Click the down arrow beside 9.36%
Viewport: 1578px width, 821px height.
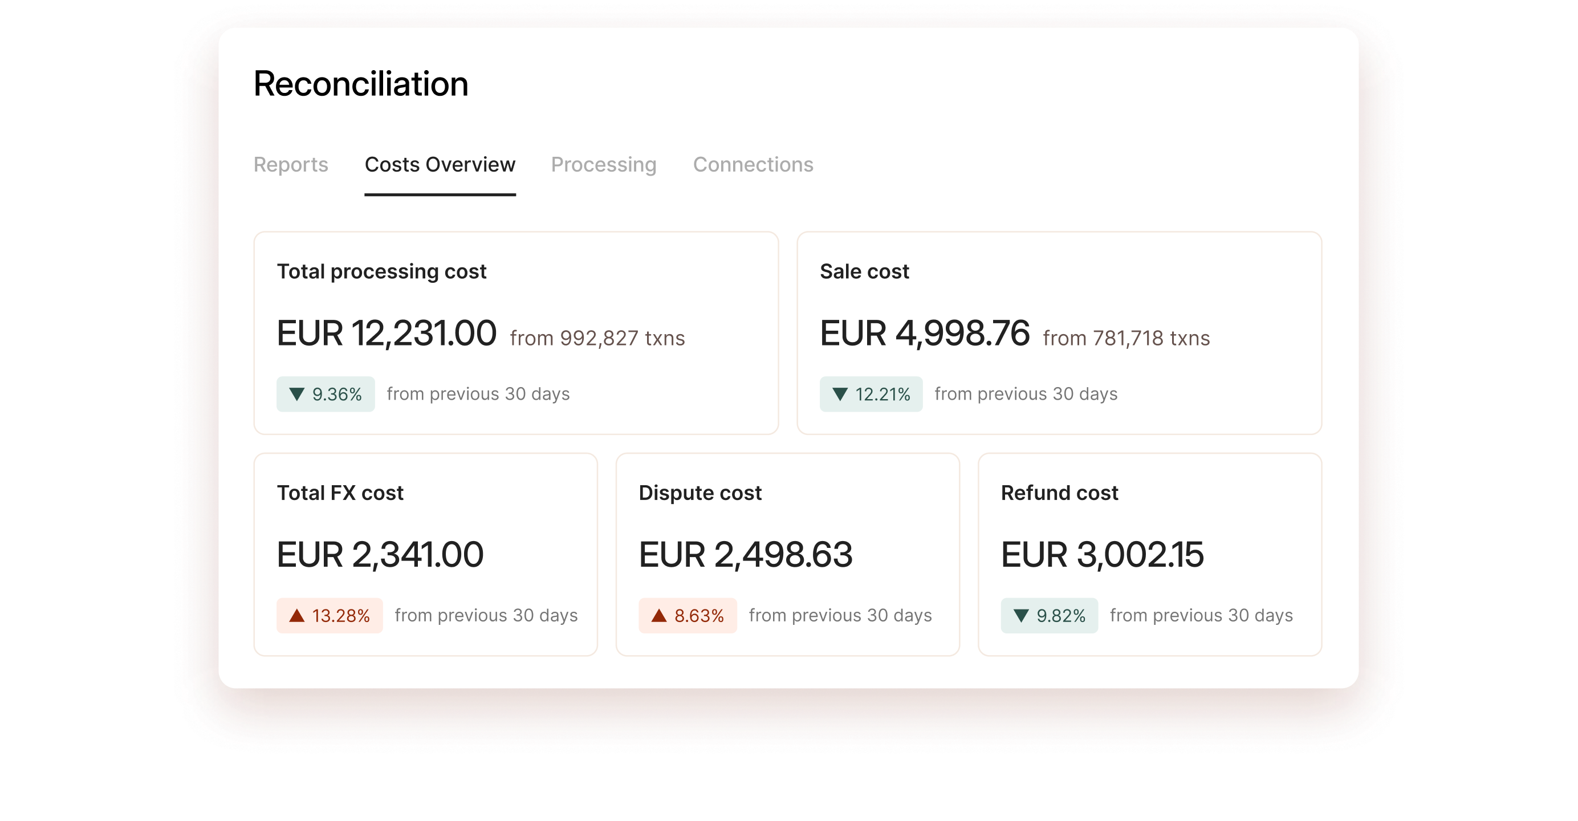pos(296,394)
